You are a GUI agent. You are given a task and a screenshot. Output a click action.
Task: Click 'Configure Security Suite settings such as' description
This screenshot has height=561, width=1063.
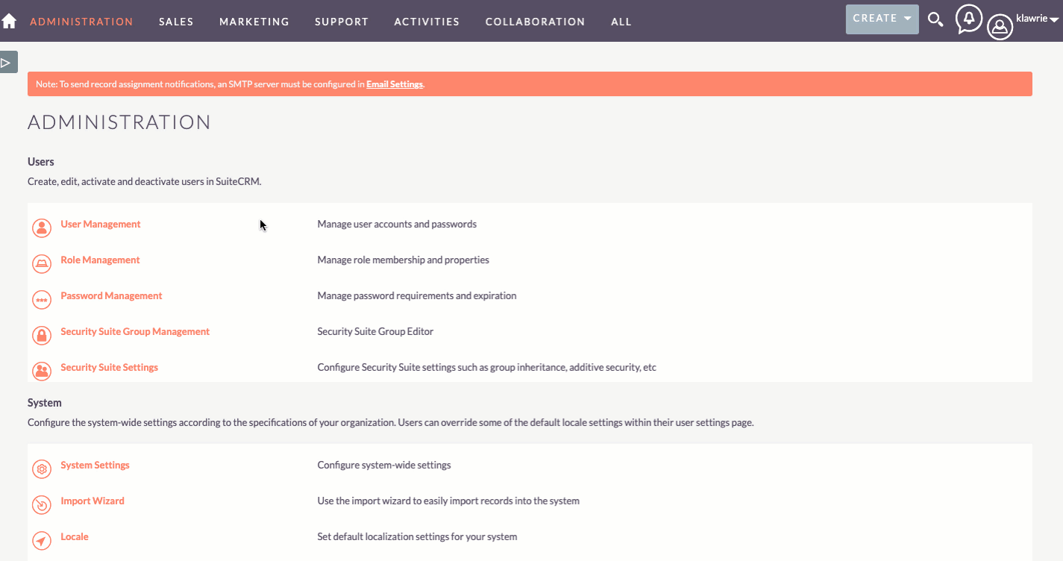tap(486, 367)
